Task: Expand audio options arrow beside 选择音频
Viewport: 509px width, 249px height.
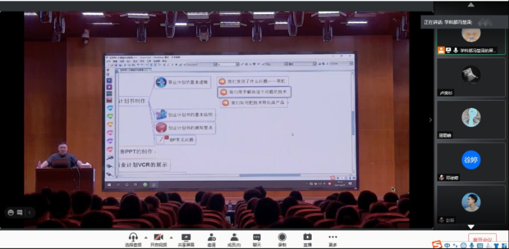Action: (x=146, y=237)
